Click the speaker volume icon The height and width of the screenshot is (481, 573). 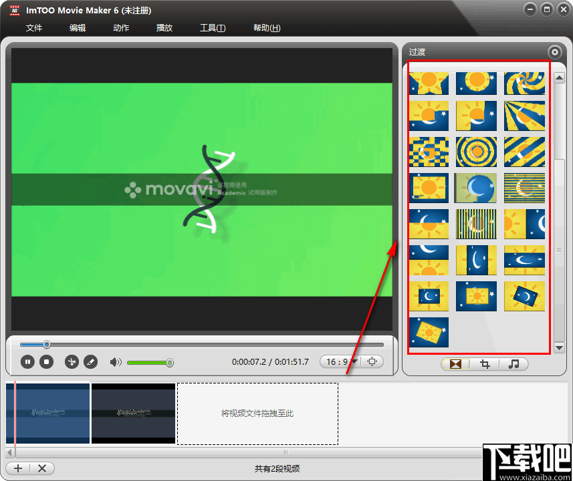(x=115, y=361)
